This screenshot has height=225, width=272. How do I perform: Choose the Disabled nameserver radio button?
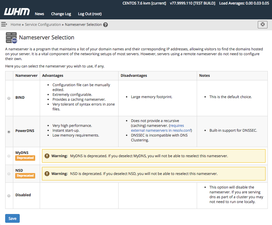[9, 196]
